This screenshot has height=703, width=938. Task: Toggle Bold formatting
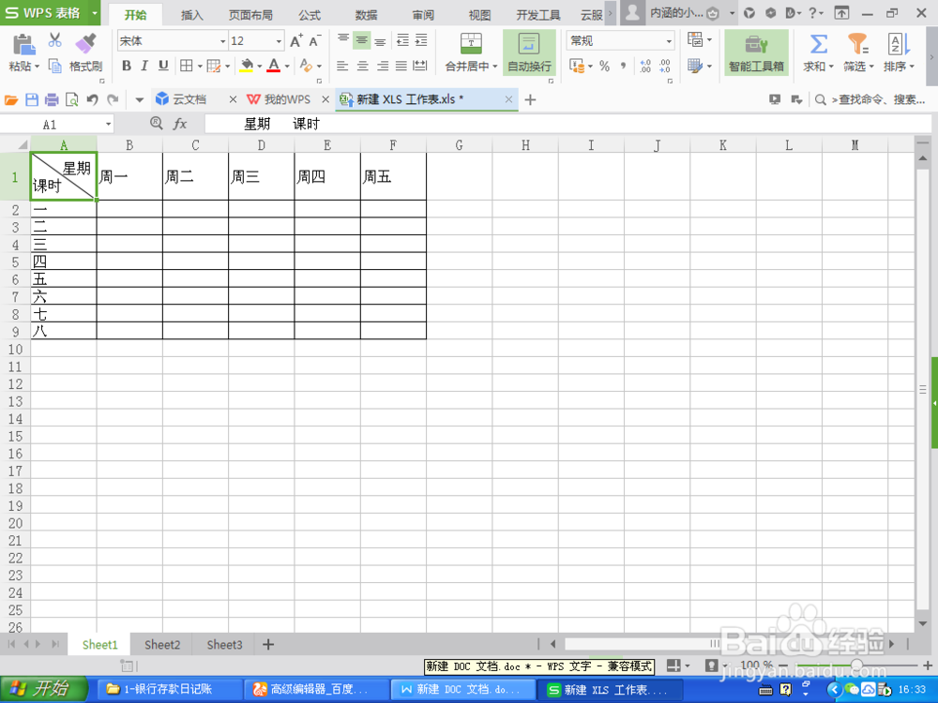click(x=127, y=66)
